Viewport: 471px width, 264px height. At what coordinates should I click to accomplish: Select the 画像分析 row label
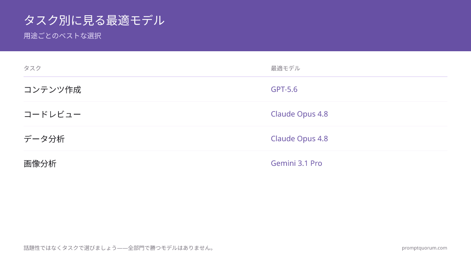[x=40, y=163]
